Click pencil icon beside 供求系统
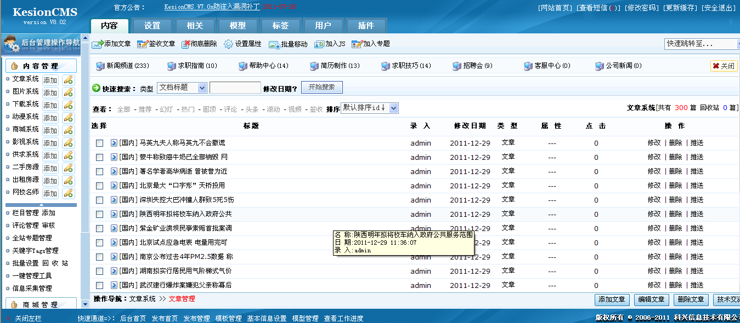Image resolution: width=740 pixels, height=323 pixels. pyautogui.click(x=68, y=155)
